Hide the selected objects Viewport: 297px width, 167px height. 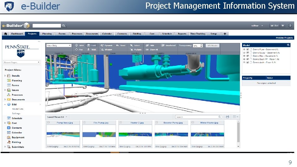(x=150, y=45)
